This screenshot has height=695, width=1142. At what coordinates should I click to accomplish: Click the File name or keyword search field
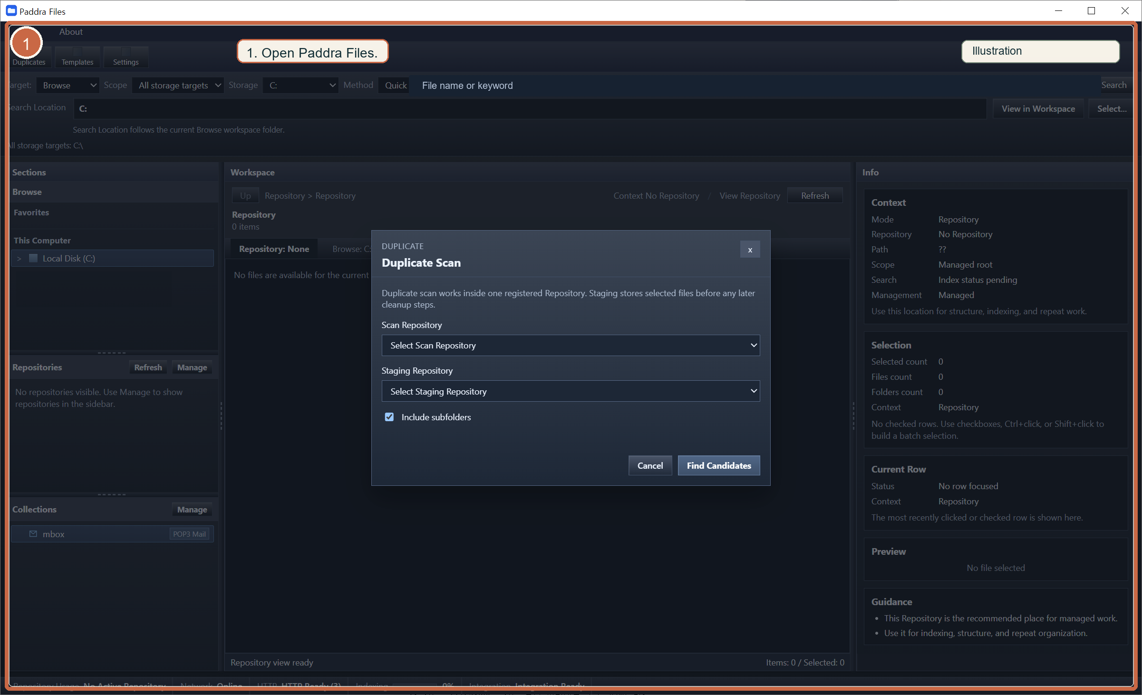click(754, 86)
